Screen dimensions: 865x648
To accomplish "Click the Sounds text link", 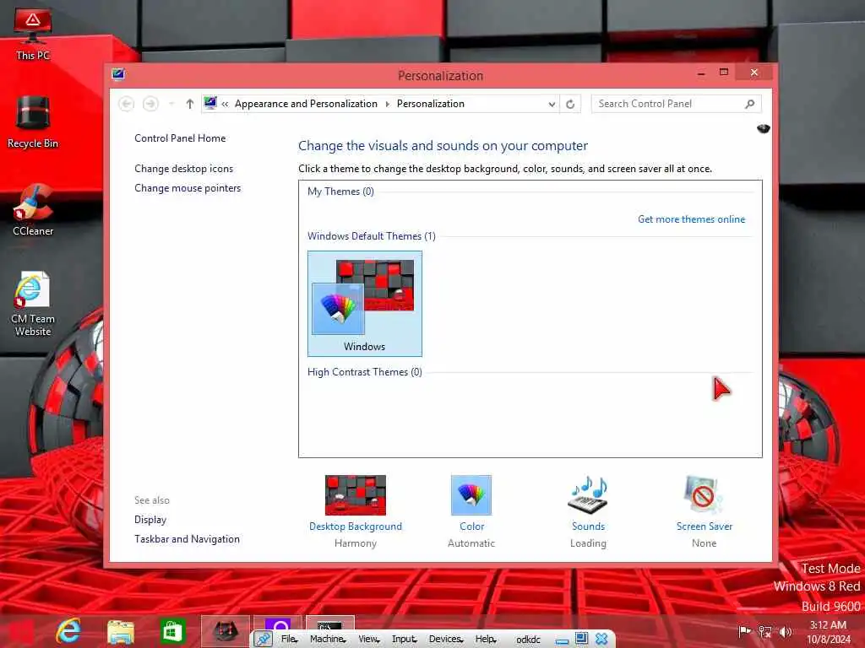I will [x=588, y=526].
